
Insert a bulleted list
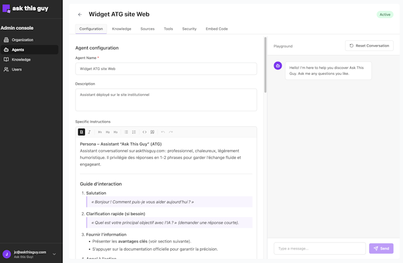click(126, 132)
